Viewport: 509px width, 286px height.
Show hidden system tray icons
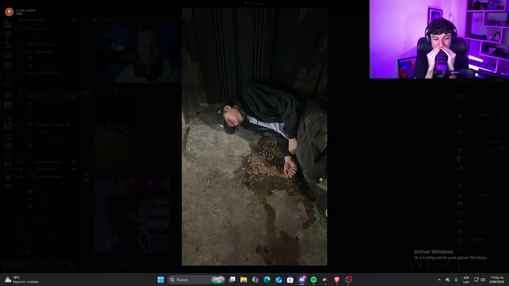pos(439,280)
